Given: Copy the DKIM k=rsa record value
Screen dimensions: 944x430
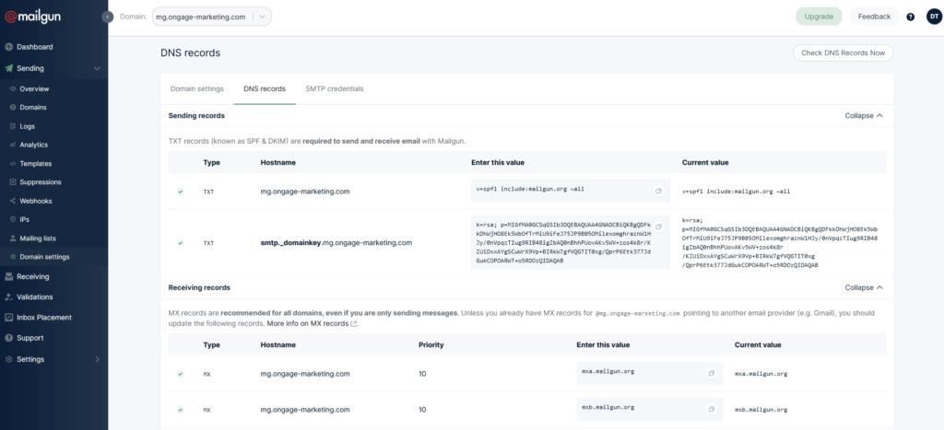Looking at the screenshot, I should (x=658, y=227).
